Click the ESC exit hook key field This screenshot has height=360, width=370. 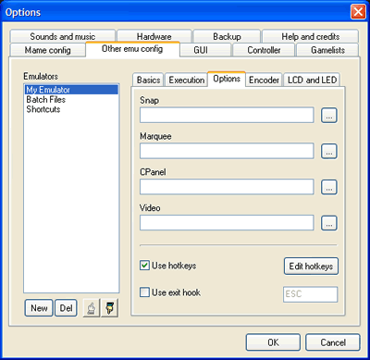[x=311, y=294]
